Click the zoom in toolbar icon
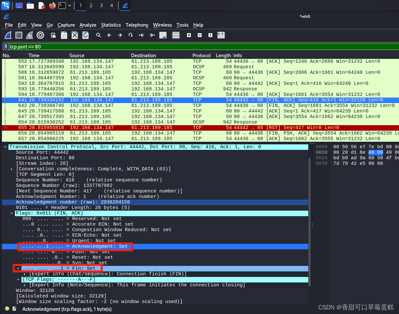Screen dimensions: 399x314 click(189, 35)
